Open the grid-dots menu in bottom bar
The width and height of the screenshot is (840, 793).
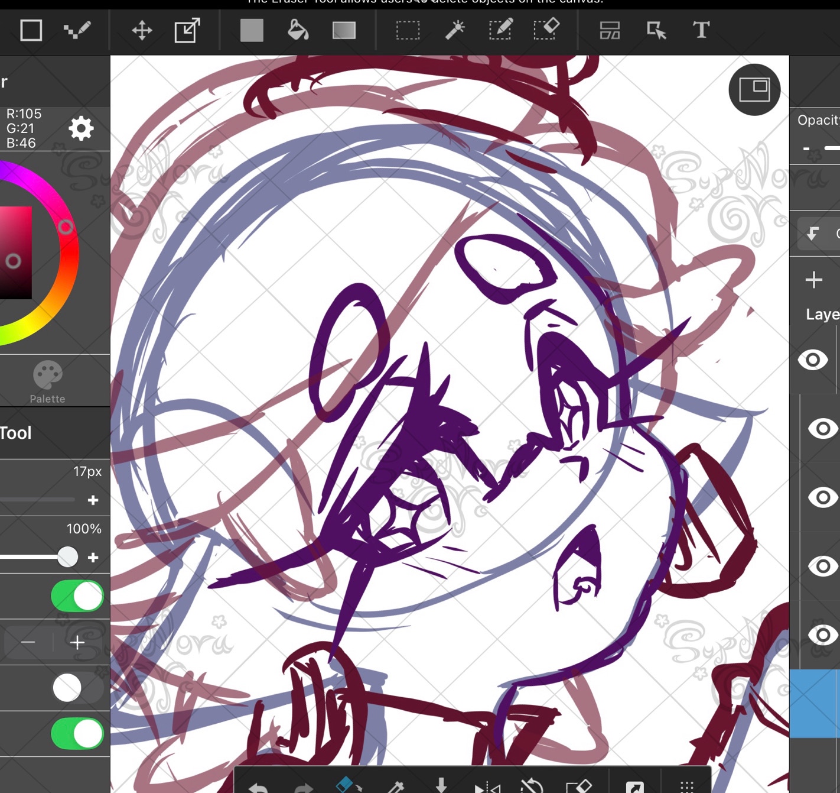[x=686, y=786]
